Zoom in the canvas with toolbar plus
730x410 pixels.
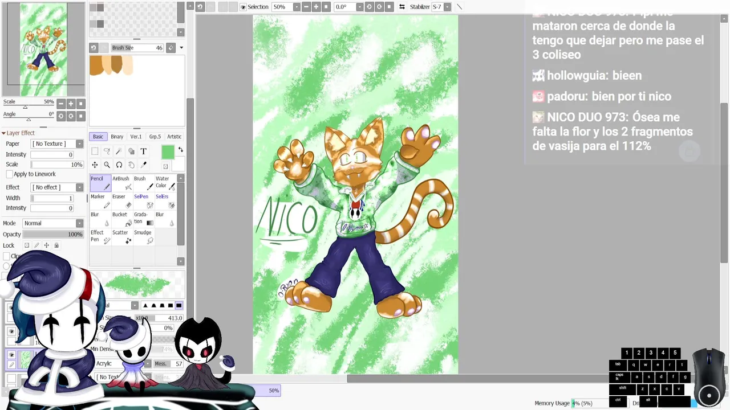(x=317, y=7)
